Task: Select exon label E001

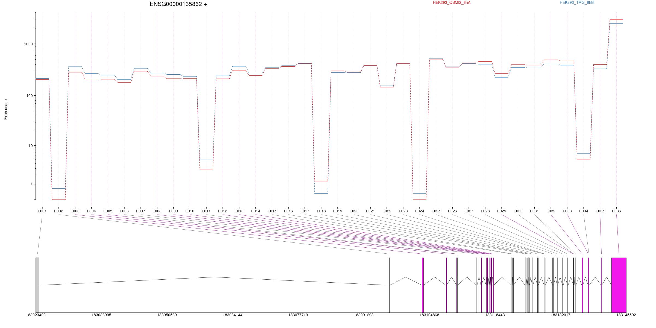Action: (42, 211)
